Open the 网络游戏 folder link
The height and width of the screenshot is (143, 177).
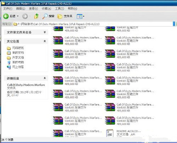(x=18, y=48)
